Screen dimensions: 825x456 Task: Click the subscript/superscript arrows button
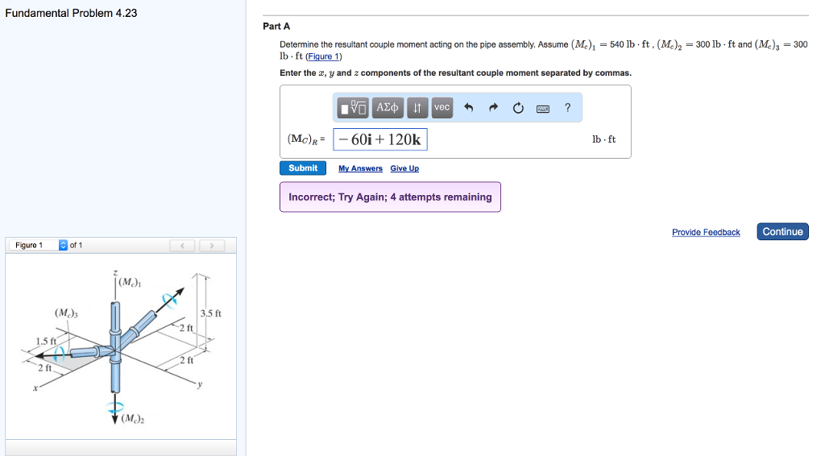coord(417,108)
